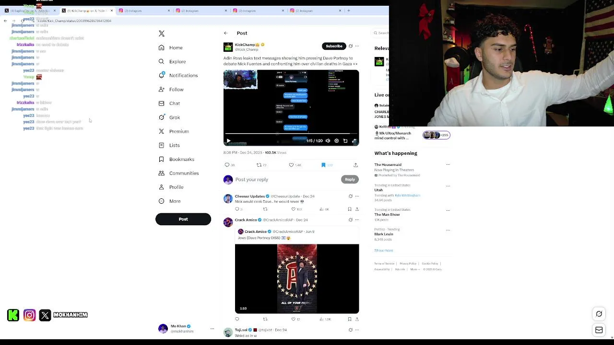Image resolution: width=614 pixels, height=345 pixels.
Task: Repost the Crack Amico comment
Action: click(265, 319)
